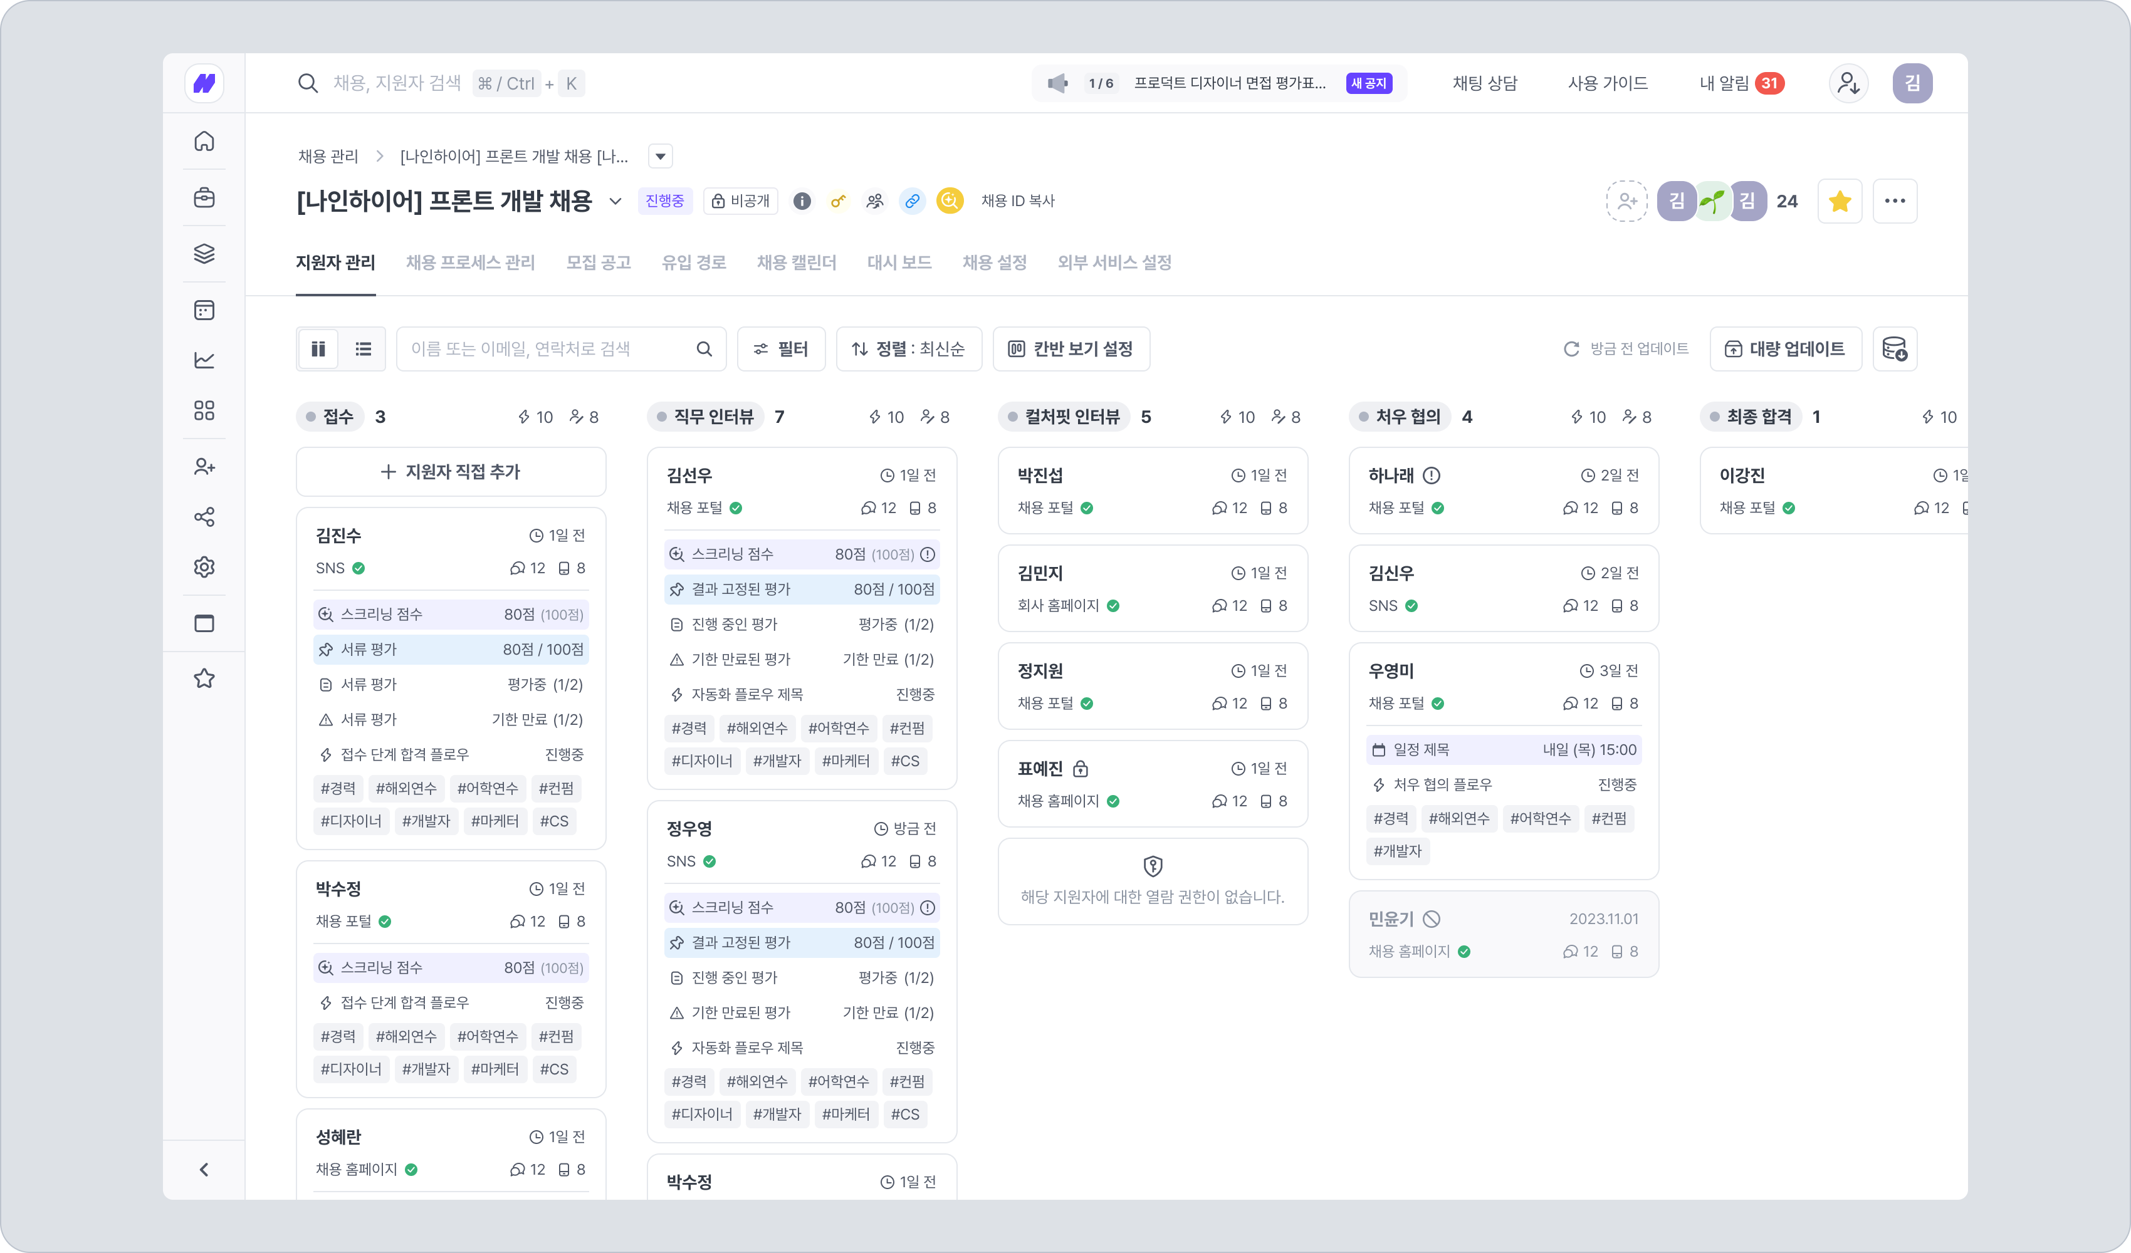Select the 유입 경로 tab

693,263
